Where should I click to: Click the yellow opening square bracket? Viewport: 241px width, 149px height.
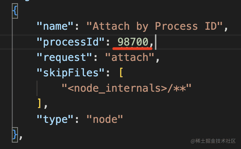click(121, 73)
